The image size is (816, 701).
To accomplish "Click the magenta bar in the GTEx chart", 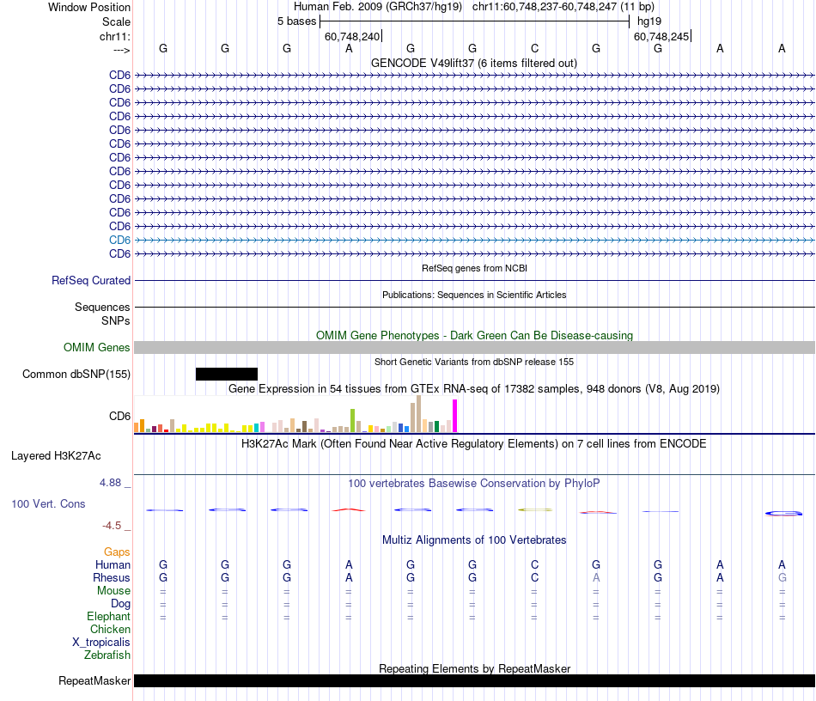I will 455,416.
